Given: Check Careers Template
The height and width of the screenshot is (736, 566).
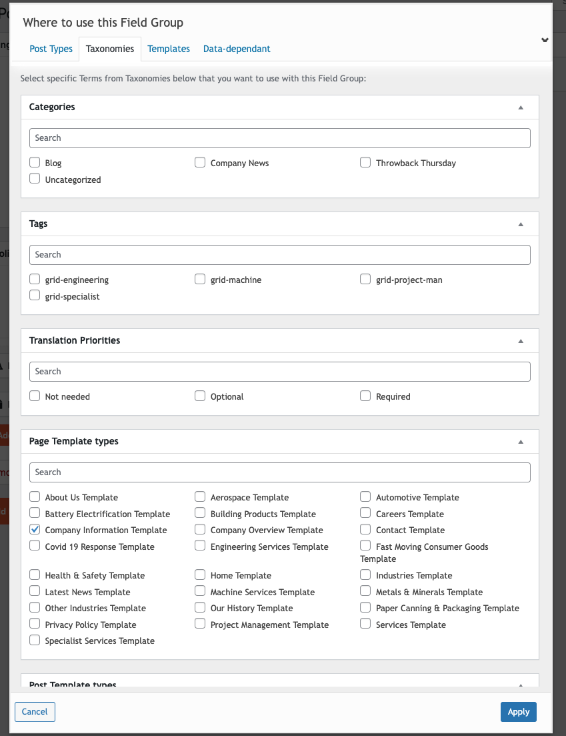Looking at the screenshot, I should coord(365,512).
